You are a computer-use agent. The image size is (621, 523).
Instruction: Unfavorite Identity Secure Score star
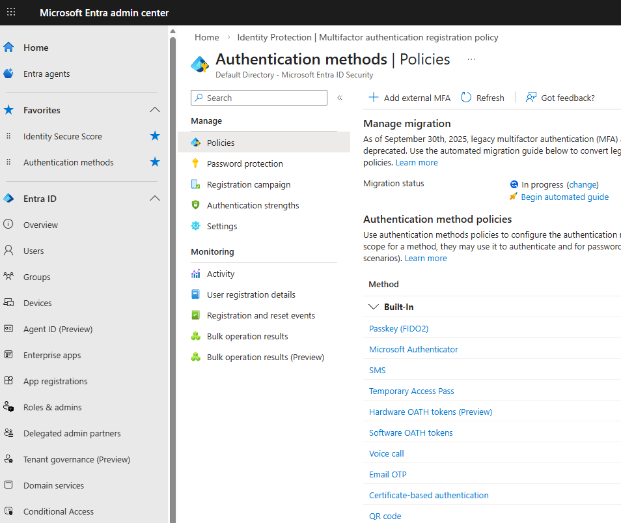[155, 136]
